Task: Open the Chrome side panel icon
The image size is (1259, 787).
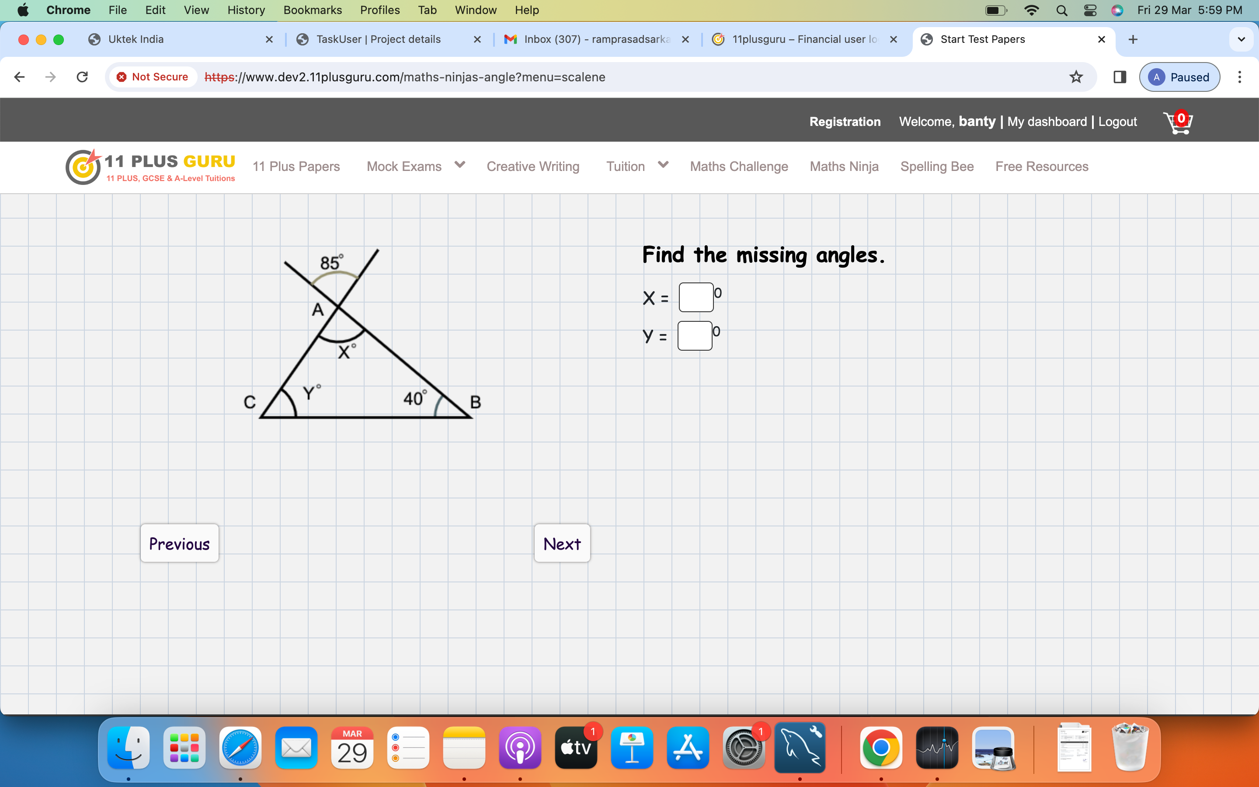Action: click(1120, 77)
